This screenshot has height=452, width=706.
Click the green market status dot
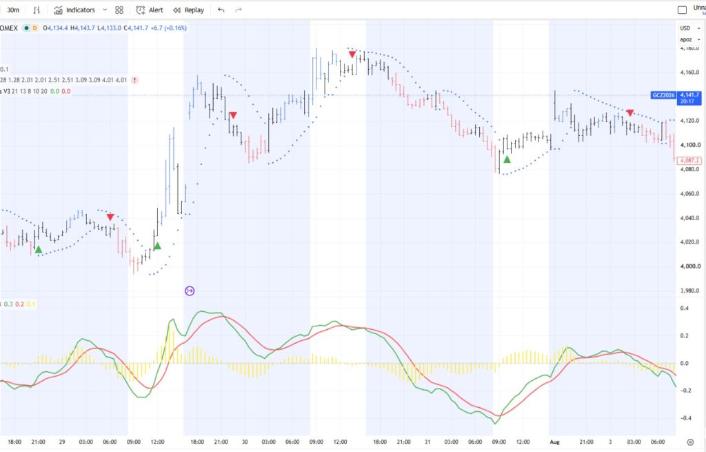click(27, 28)
